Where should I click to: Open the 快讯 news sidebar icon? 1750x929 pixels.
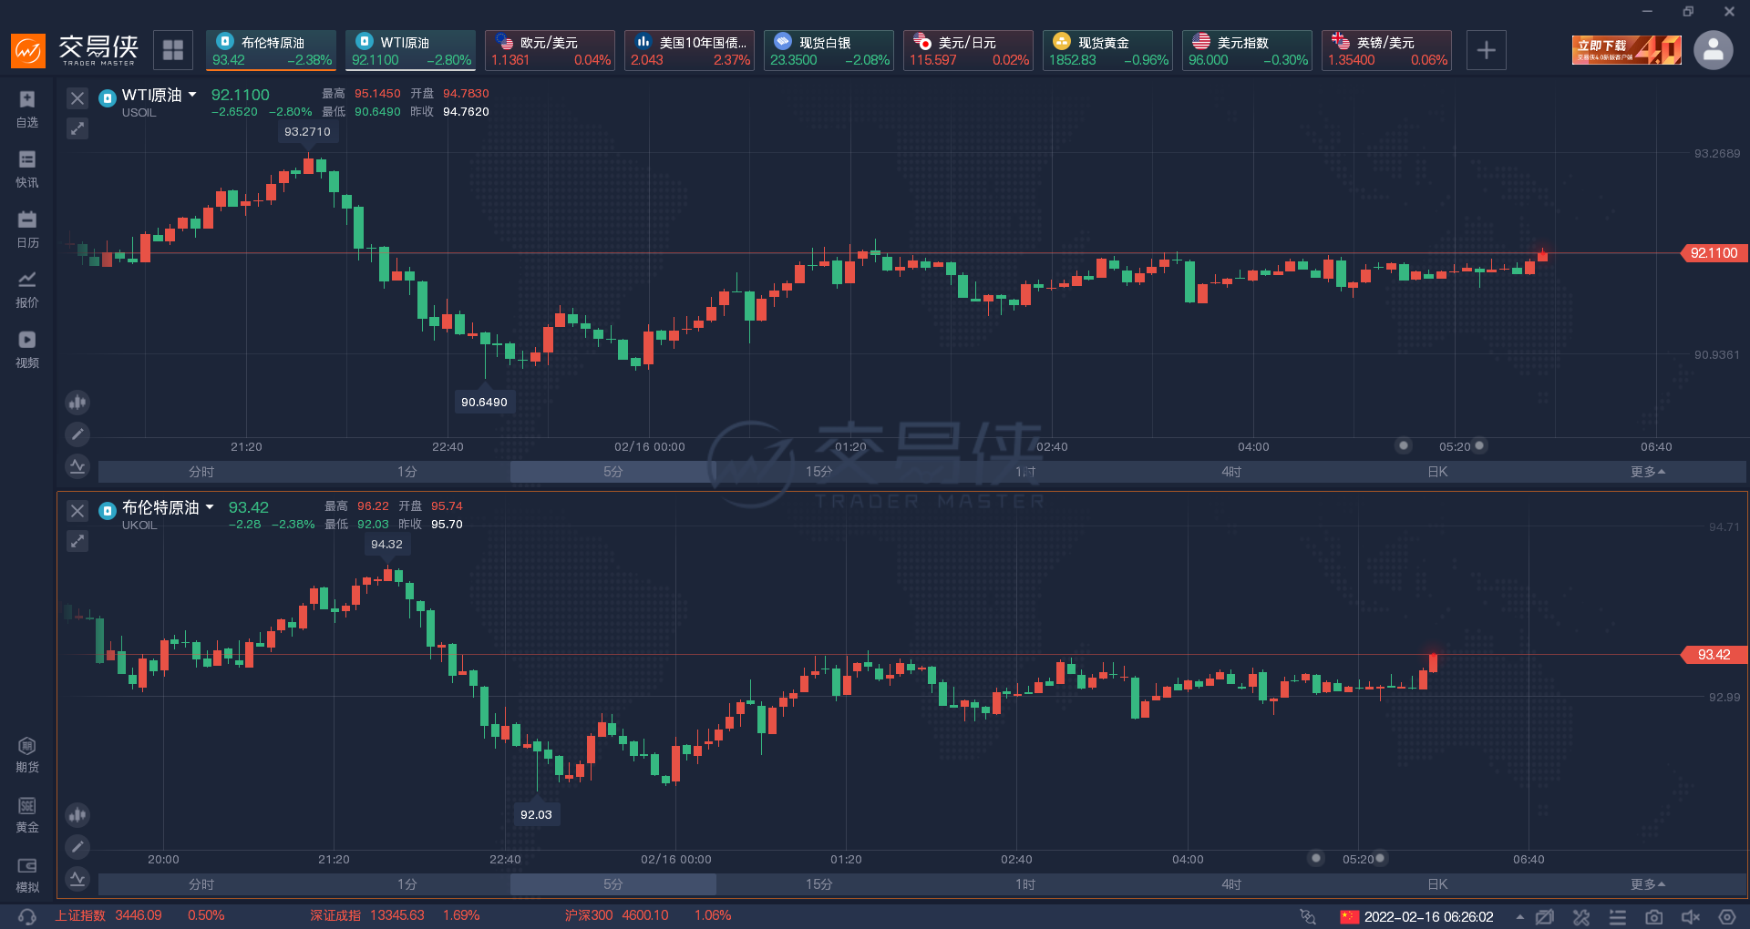[27, 168]
